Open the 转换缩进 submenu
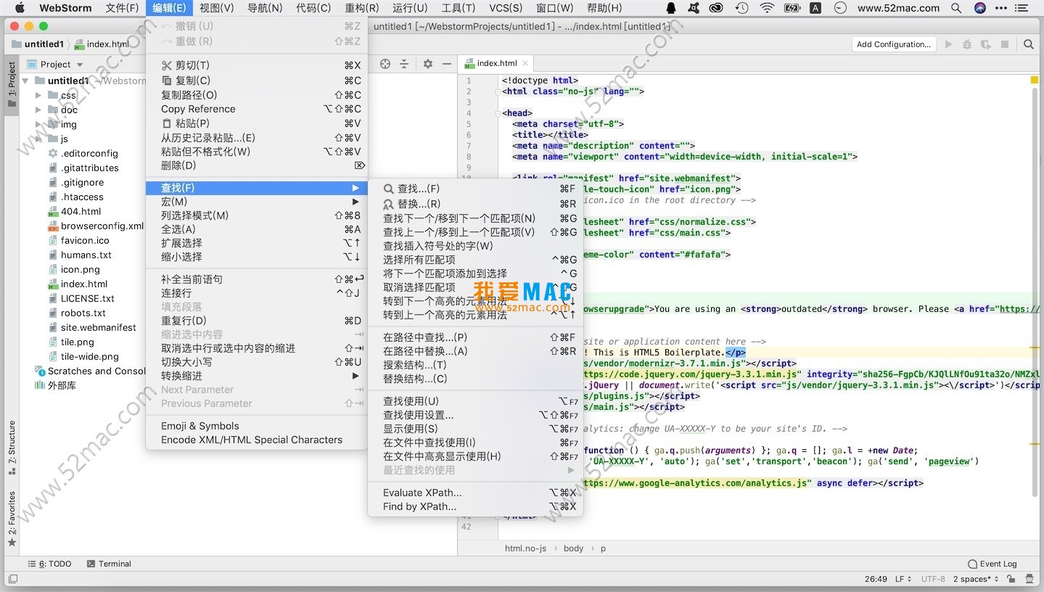Image resolution: width=1044 pixels, height=592 pixels. 257,376
